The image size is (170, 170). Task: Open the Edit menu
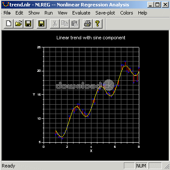(19, 13)
